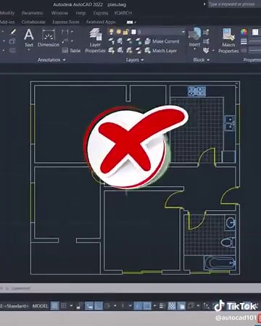Open the Window menu

[x=59, y=13]
